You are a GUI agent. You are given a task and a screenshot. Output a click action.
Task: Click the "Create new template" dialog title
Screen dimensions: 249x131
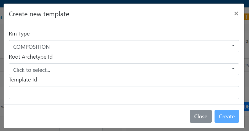point(39,14)
